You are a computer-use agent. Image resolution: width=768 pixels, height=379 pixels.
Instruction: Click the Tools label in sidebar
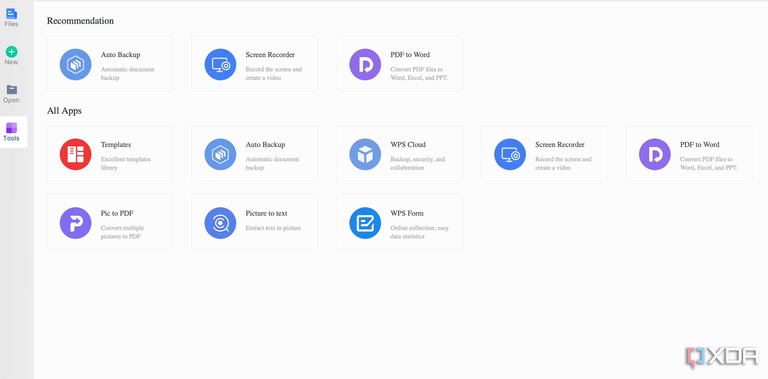pyautogui.click(x=11, y=138)
